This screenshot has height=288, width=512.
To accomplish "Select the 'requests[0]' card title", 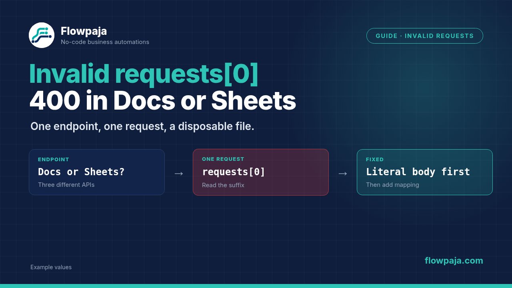I will [234, 172].
